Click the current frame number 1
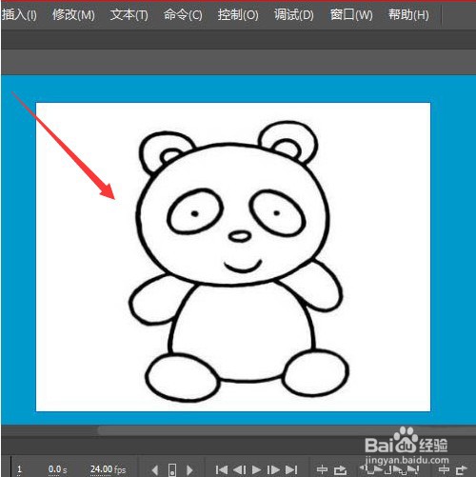Image resolution: width=476 pixels, height=477 pixels. click(19, 469)
